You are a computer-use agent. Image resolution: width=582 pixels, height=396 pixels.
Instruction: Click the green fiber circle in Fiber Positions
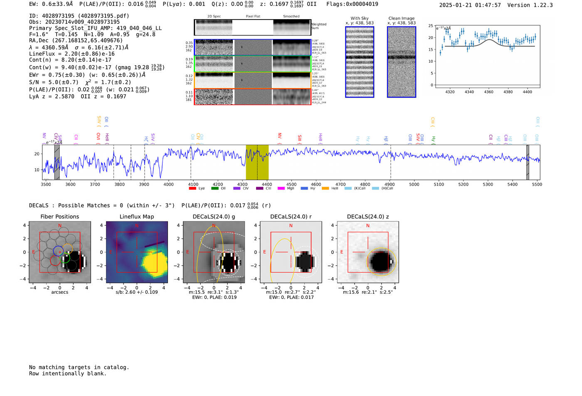point(66,258)
